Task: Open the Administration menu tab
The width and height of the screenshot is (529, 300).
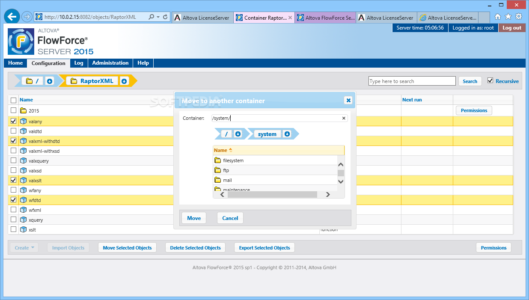Action: tap(110, 63)
